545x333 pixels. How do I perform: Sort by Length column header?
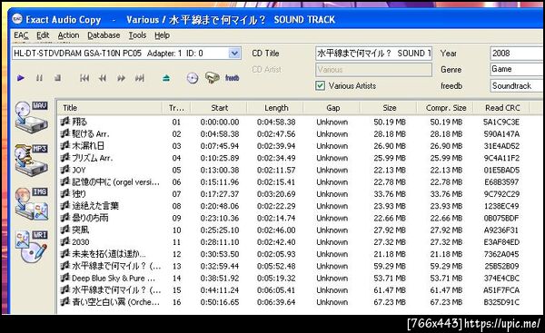click(276, 108)
